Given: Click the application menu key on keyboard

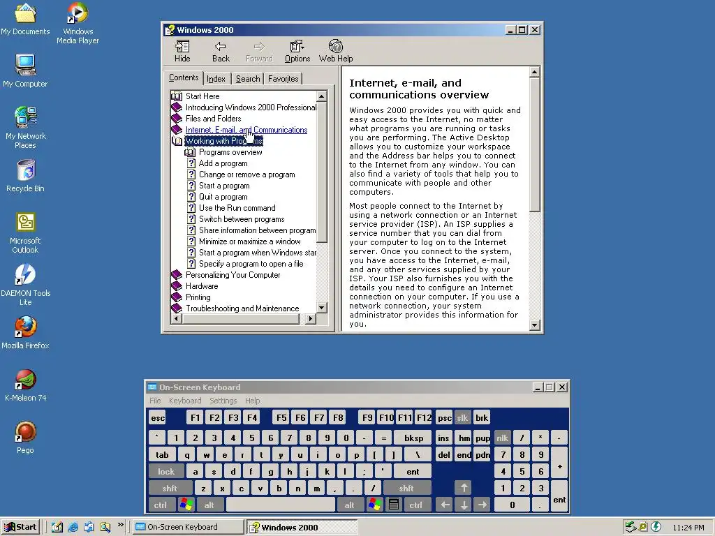Looking at the screenshot, I should click(394, 505).
